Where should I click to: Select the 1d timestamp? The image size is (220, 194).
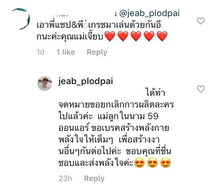click(41, 52)
